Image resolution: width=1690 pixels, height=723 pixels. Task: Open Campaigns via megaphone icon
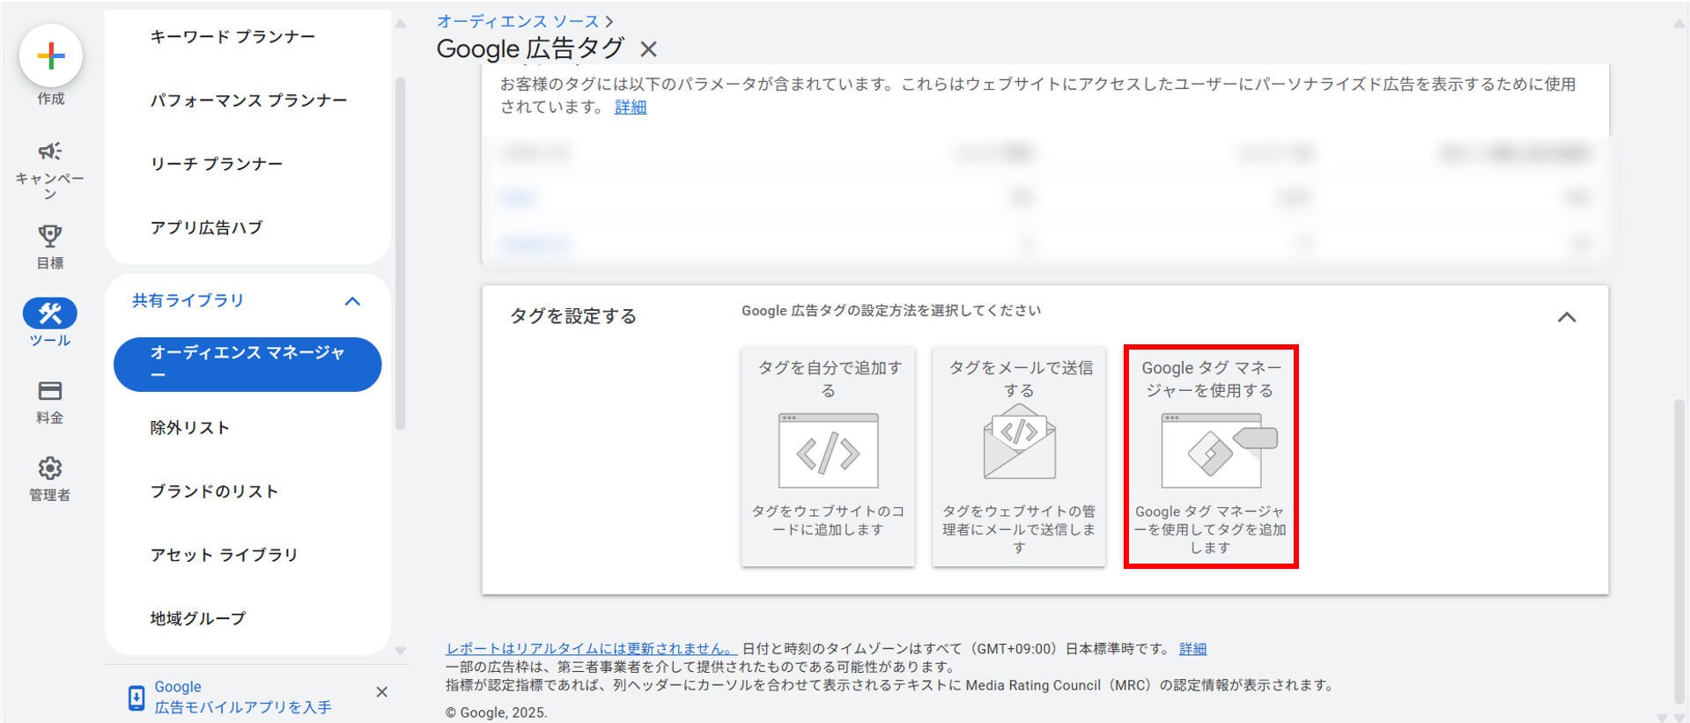(x=50, y=151)
